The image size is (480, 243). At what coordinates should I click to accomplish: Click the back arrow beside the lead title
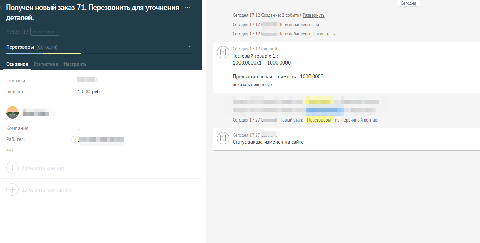[x=2, y=8]
